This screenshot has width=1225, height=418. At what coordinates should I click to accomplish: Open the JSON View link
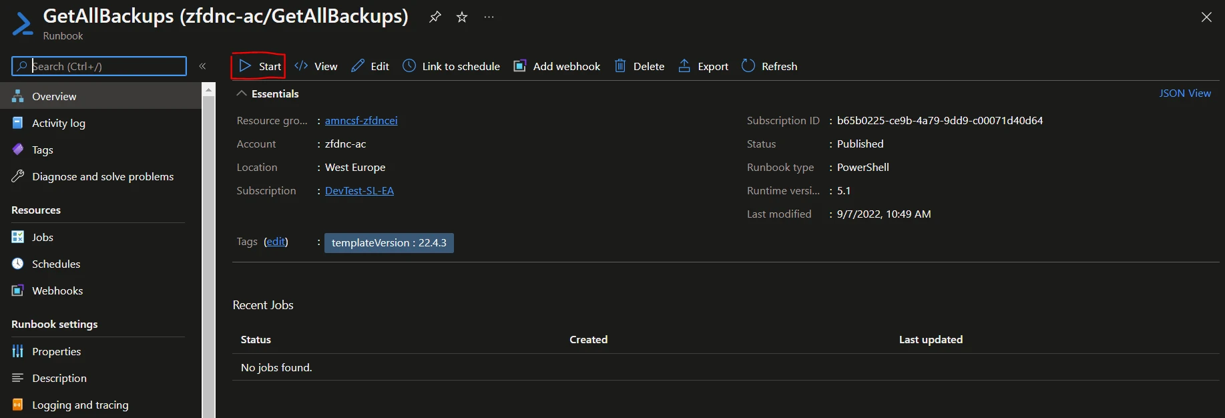click(x=1185, y=93)
